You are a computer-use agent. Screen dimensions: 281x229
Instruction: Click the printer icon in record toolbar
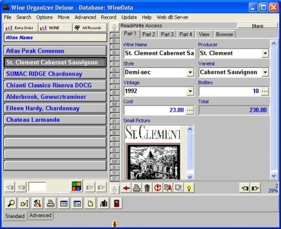click(137, 188)
